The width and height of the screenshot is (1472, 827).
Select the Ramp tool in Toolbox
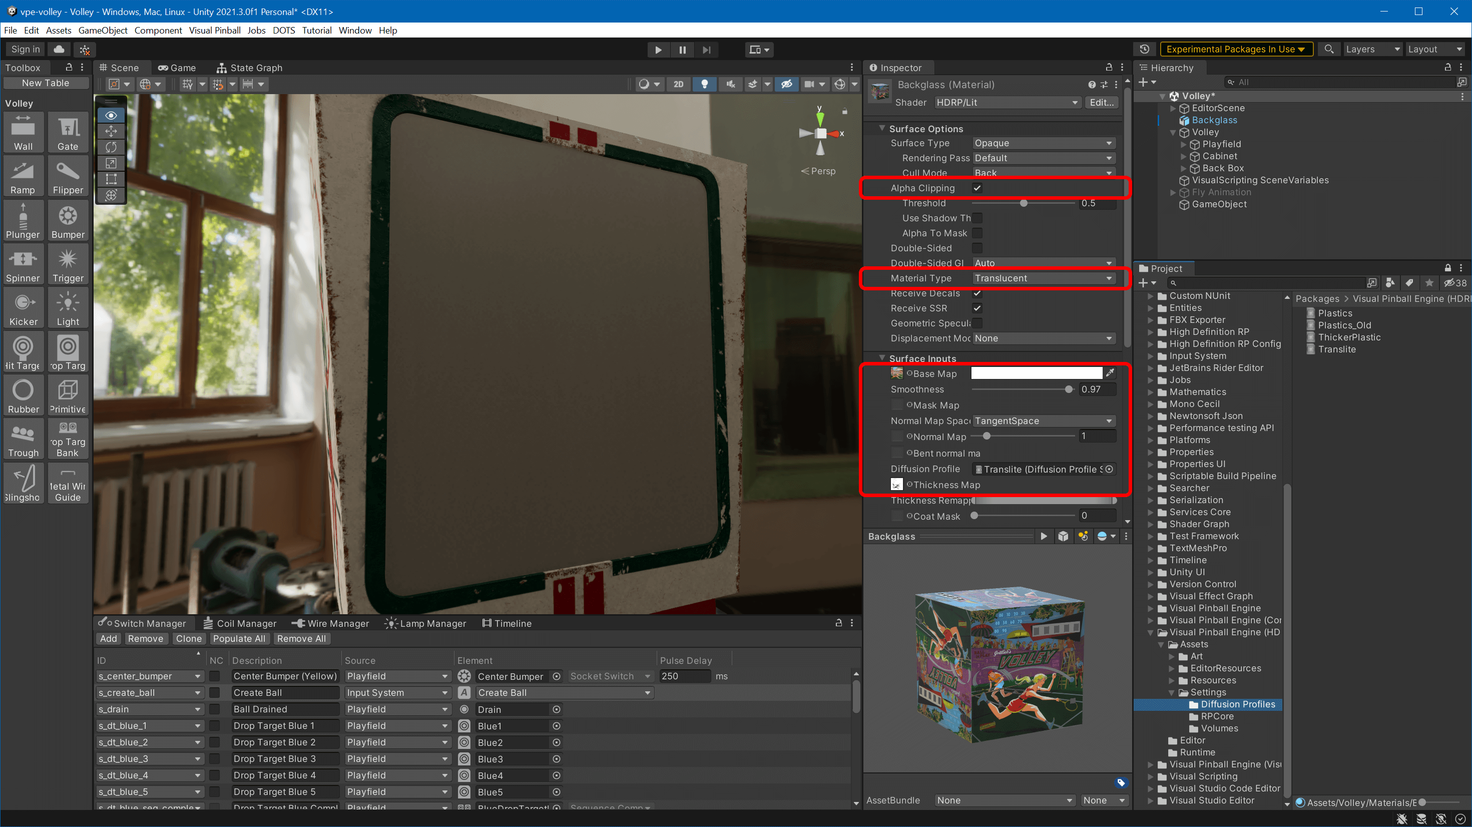click(x=23, y=176)
